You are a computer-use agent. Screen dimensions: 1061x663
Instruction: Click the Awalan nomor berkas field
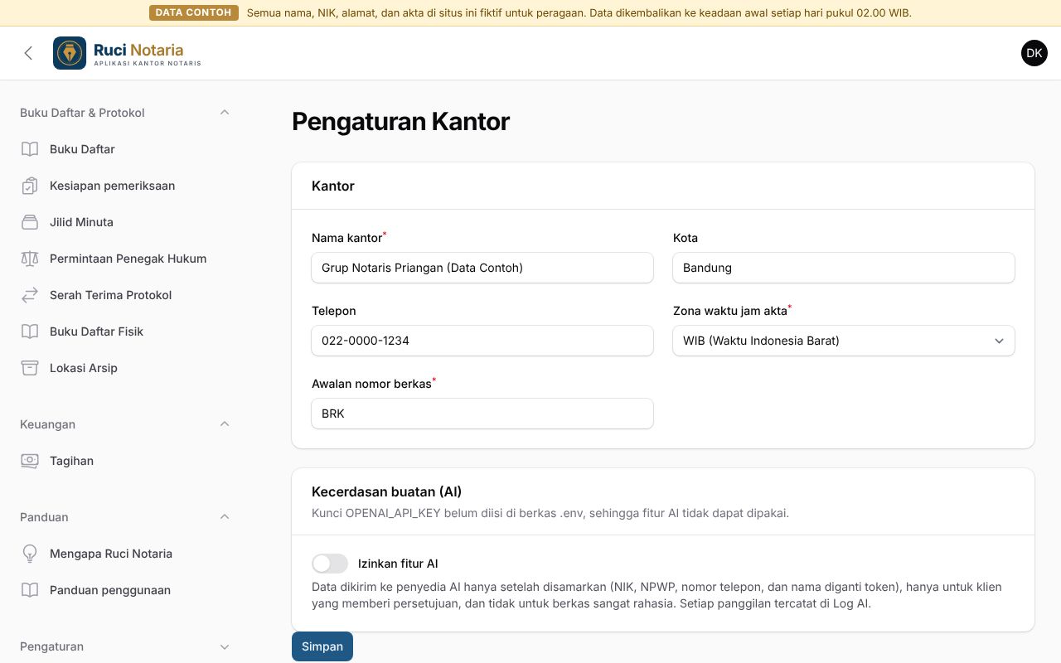click(x=482, y=414)
